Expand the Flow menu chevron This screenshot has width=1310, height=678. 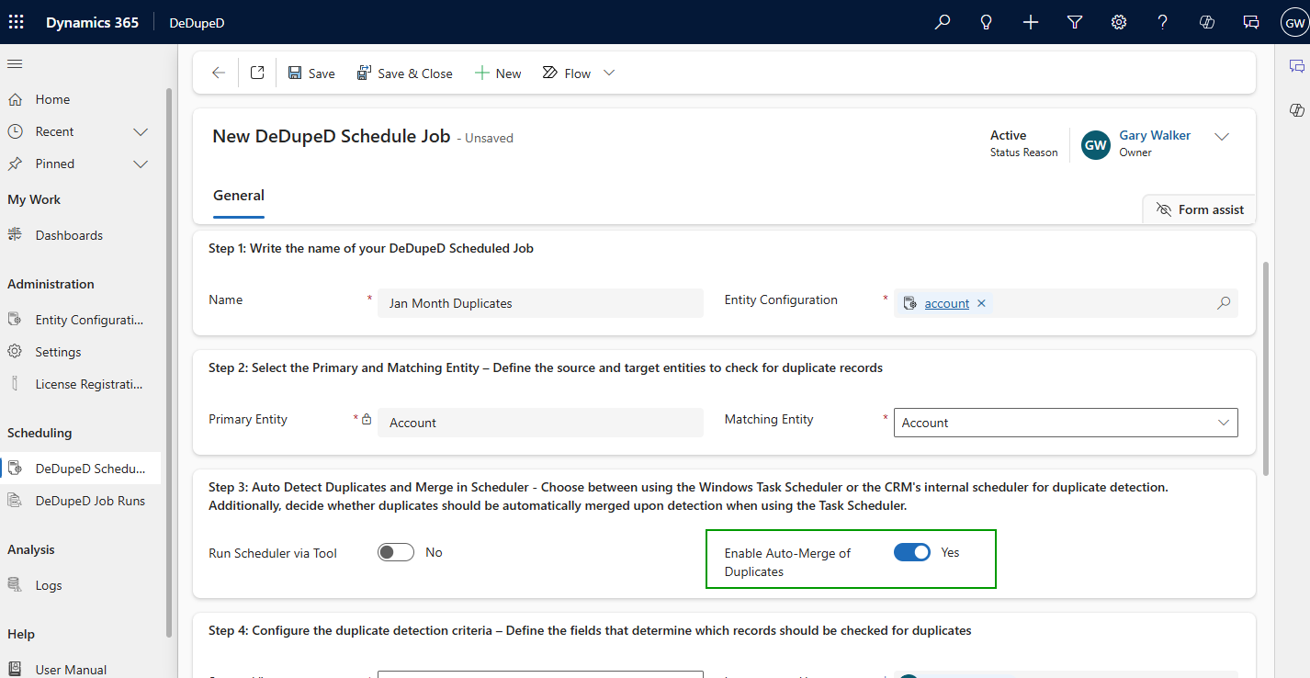click(x=608, y=73)
